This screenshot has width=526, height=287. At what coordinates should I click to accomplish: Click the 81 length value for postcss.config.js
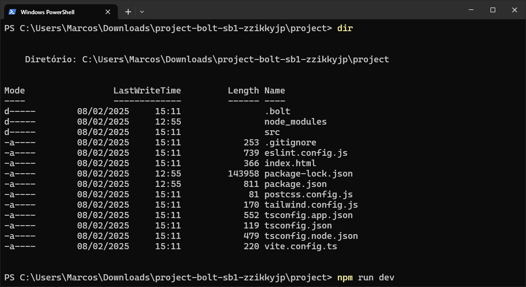tap(254, 194)
